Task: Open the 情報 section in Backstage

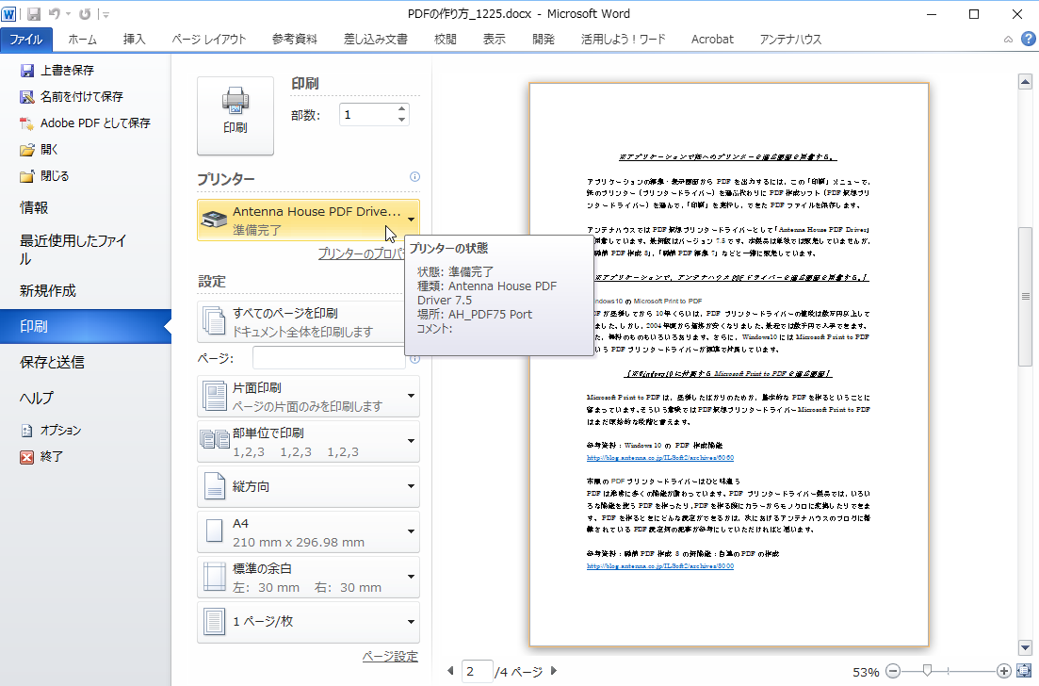Action: 34,208
